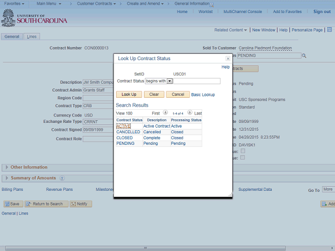The height and width of the screenshot is (251, 335).
Task: Tick the first checkbox under User ID
Action: 243,151
